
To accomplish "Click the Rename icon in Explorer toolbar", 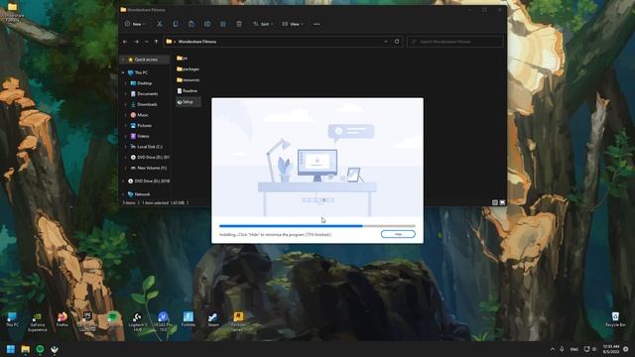I will pos(207,24).
